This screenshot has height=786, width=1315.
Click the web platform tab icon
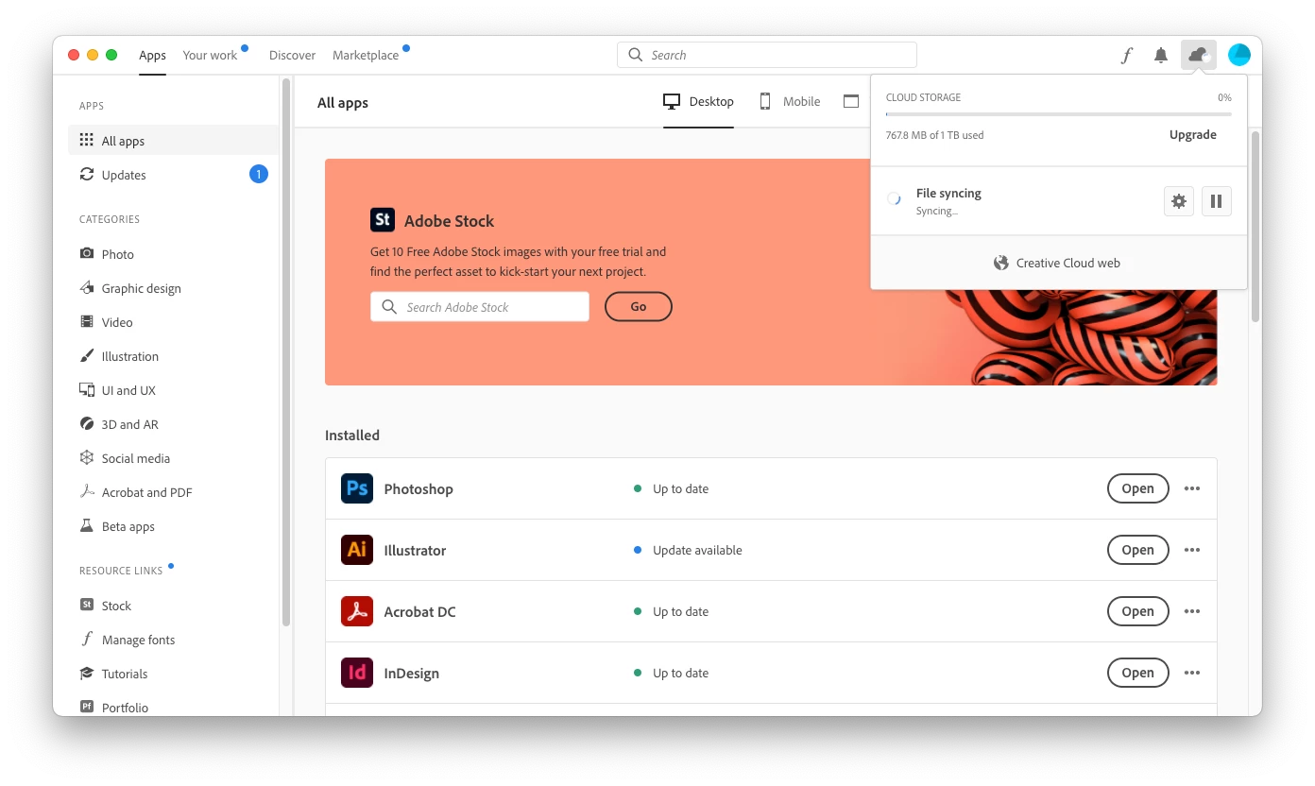tap(851, 101)
